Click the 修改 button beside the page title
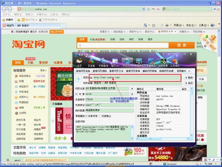This screenshot has height=167, width=222. pyautogui.click(x=189, y=83)
